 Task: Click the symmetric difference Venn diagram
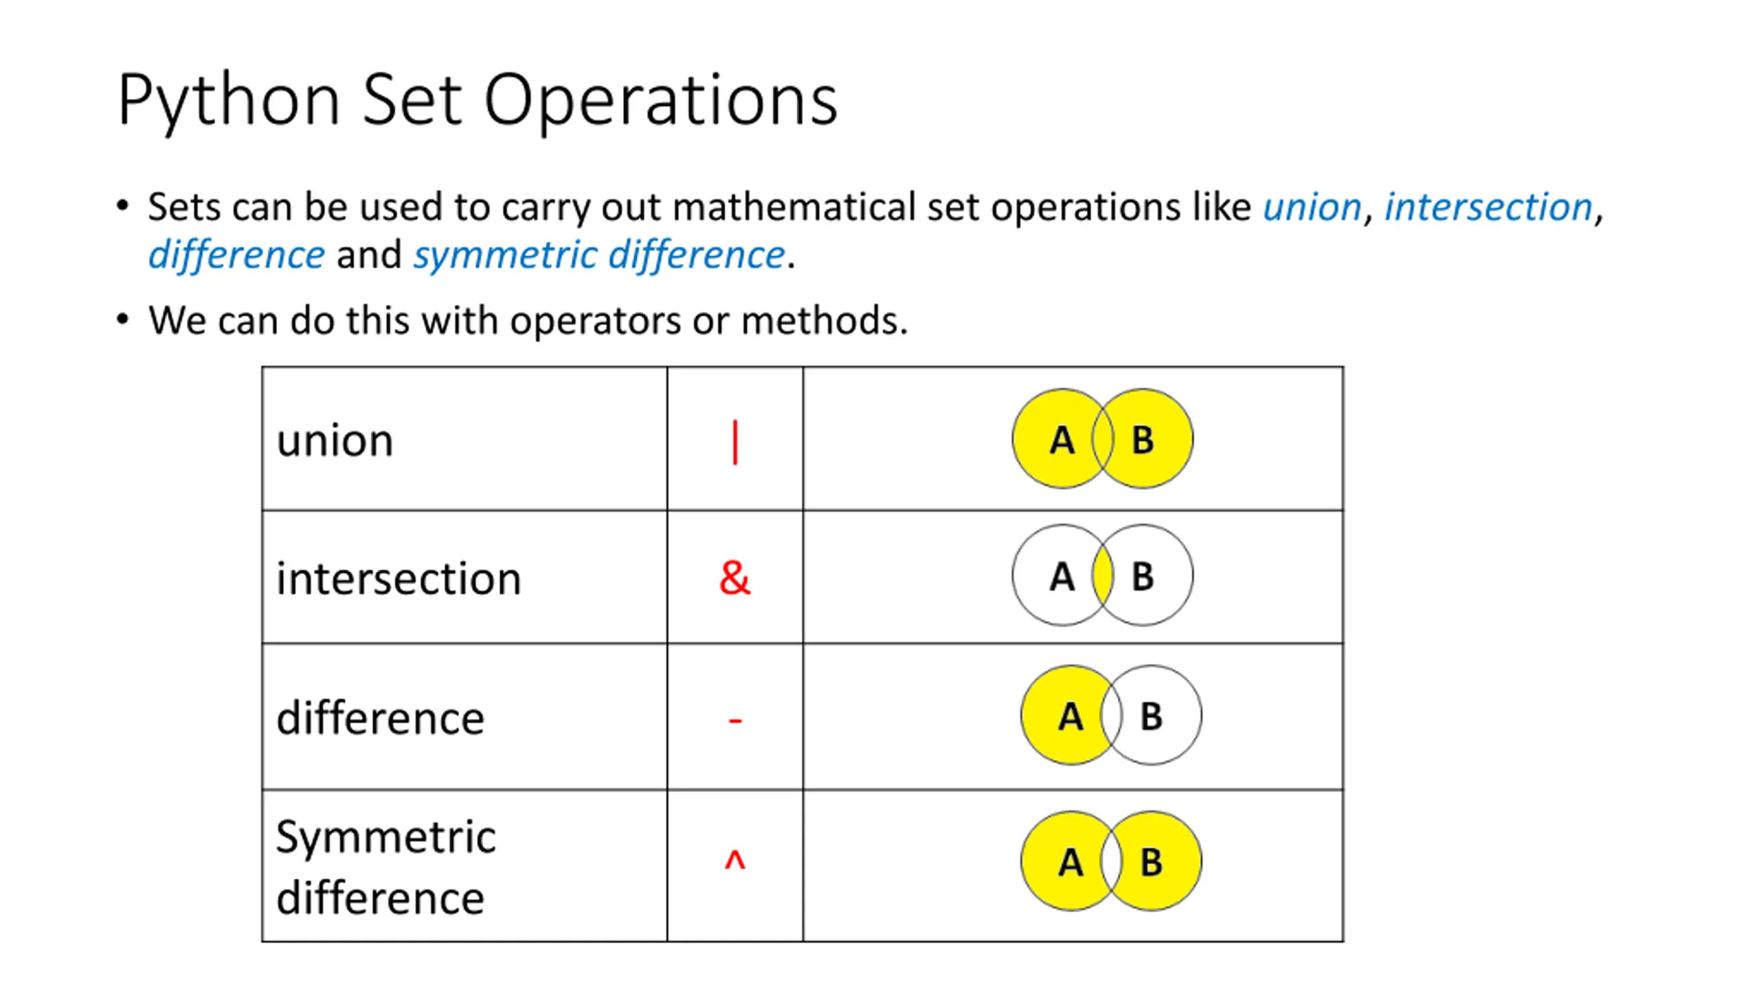click(1110, 861)
